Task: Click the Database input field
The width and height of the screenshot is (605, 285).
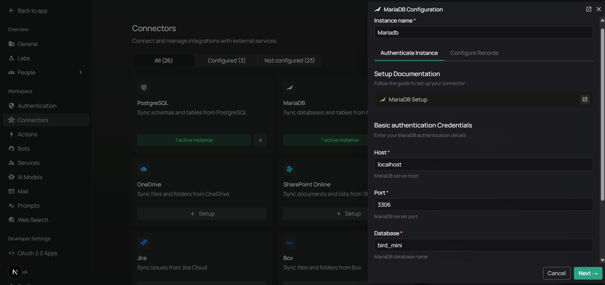Action: pyautogui.click(x=483, y=245)
